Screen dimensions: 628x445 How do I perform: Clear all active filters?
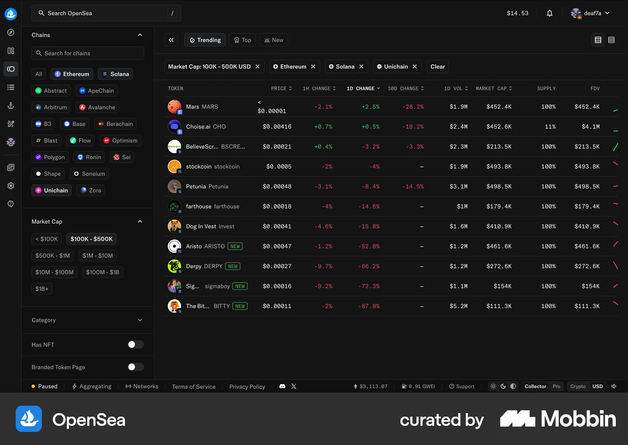point(438,67)
